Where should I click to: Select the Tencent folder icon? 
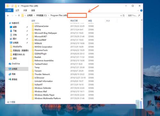point(33,71)
